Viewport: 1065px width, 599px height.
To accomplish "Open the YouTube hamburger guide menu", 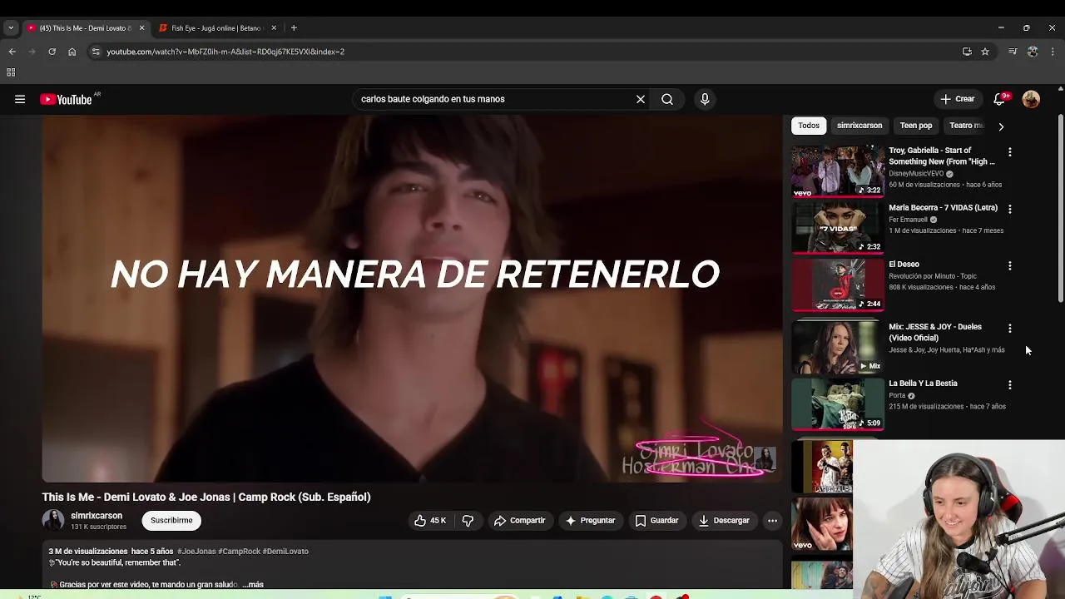I will [20, 99].
